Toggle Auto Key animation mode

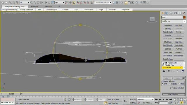133,99
